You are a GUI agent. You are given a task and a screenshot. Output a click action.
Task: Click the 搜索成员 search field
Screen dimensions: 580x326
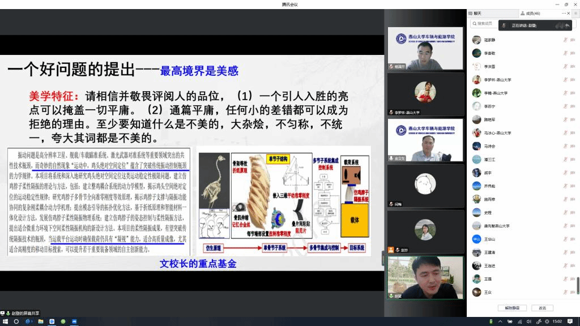pos(487,24)
